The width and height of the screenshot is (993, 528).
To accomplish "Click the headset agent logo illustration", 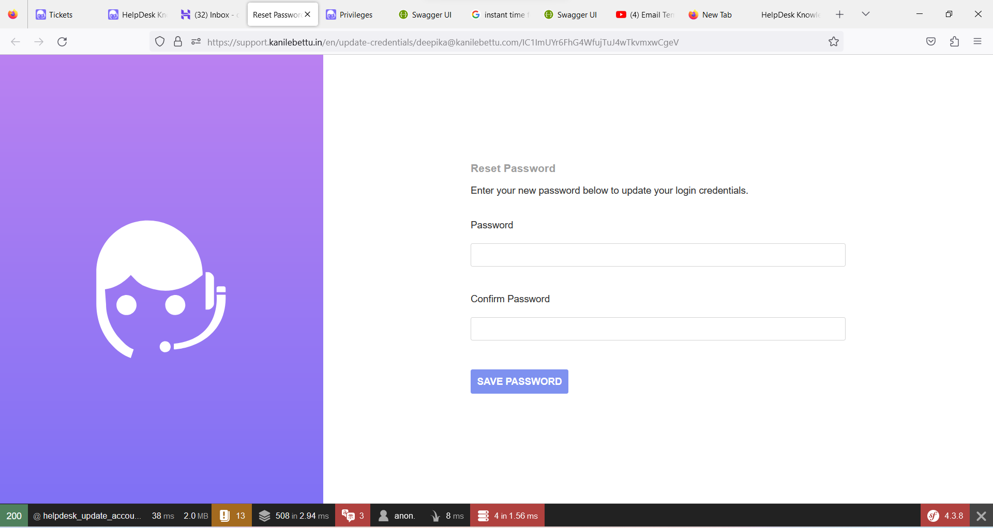I will 161,289.
